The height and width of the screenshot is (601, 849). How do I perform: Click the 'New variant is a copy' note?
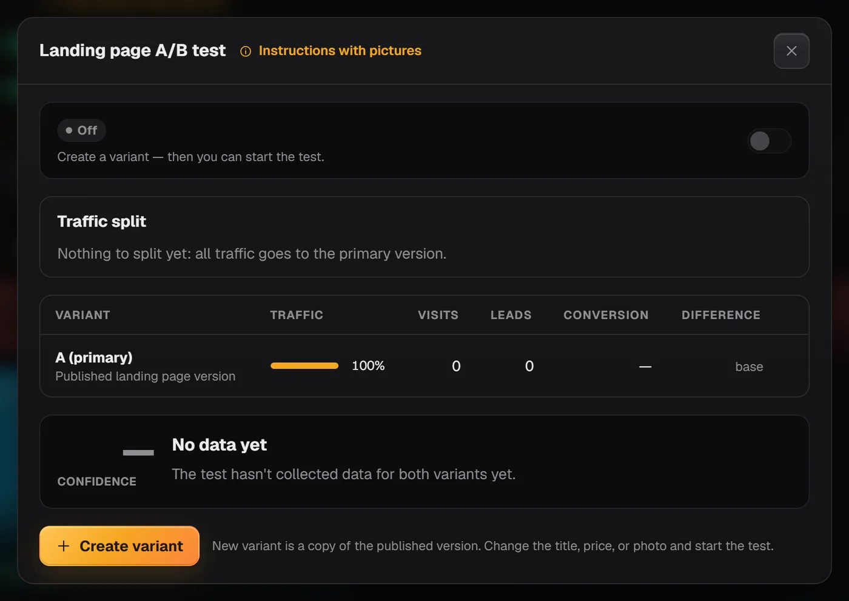pos(492,546)
